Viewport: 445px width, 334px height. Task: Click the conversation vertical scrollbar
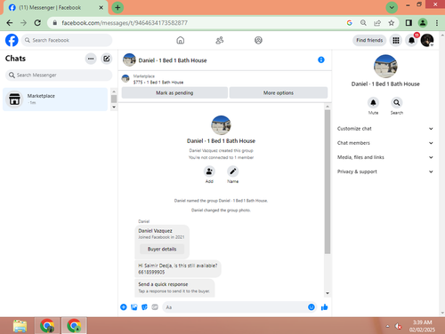328,182
